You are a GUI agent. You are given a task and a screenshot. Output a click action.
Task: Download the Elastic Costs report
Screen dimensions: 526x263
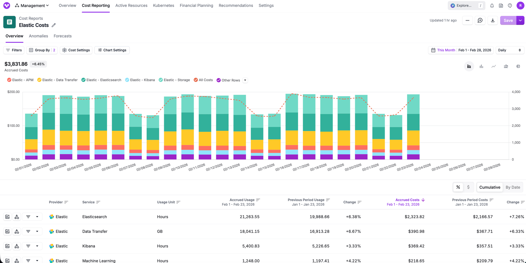(493, 20)
